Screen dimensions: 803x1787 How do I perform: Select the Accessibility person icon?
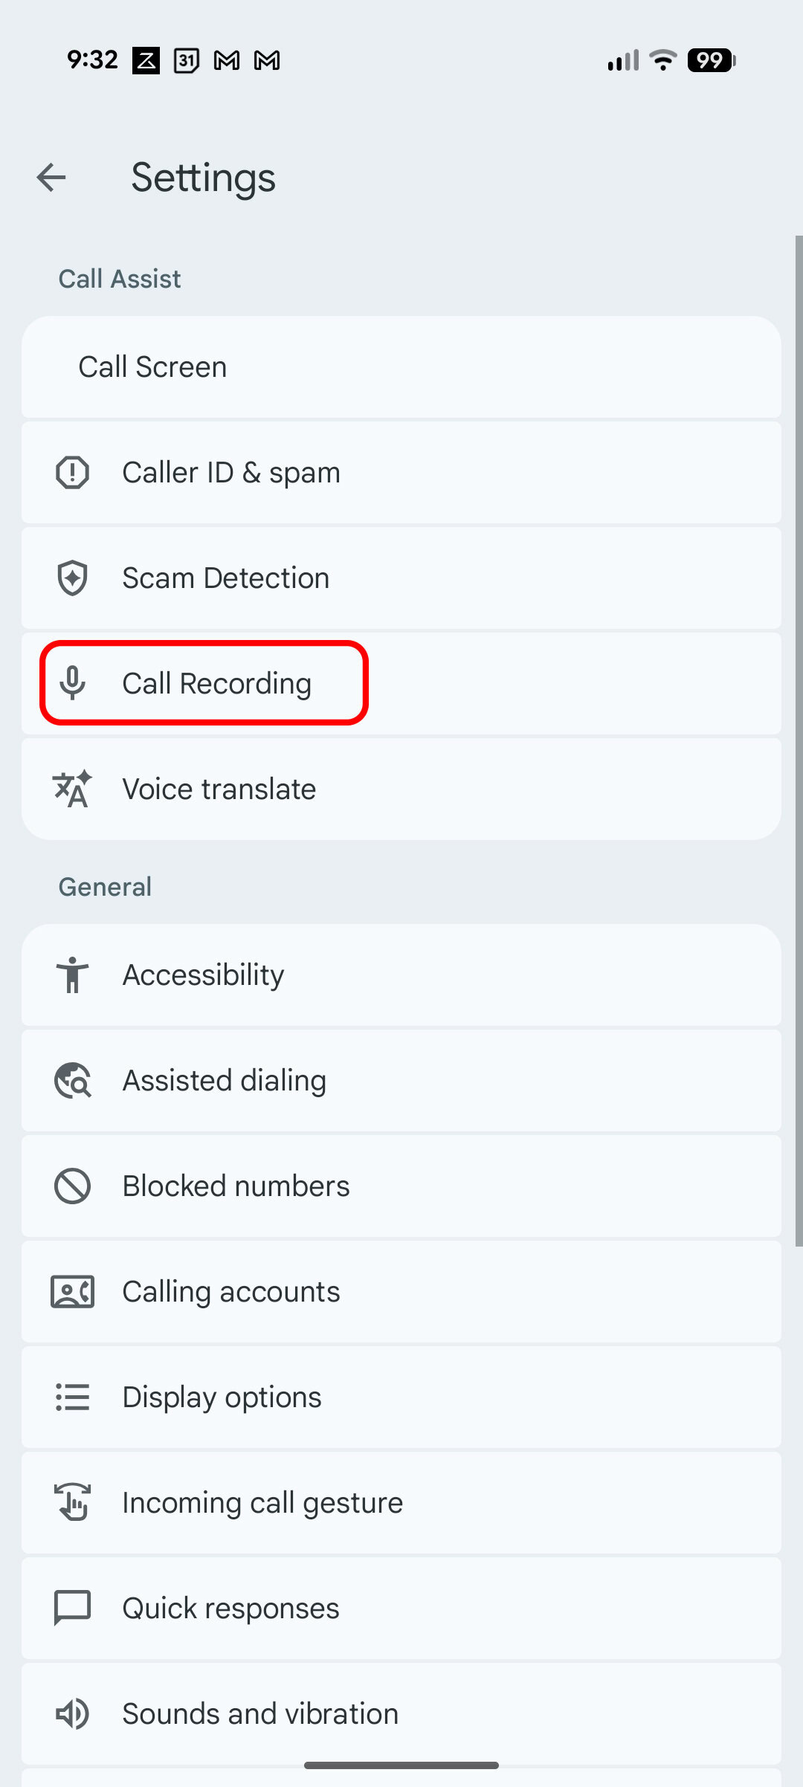pos(72,975)
